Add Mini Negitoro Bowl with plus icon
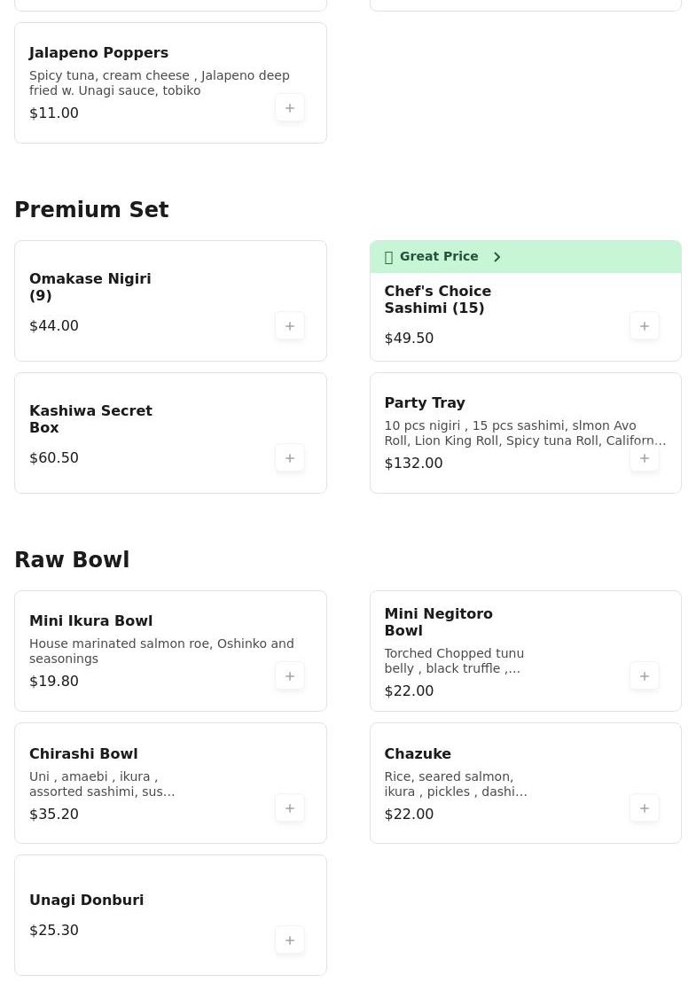This screenshot has width=696, height=1006. tap(645, 676)
